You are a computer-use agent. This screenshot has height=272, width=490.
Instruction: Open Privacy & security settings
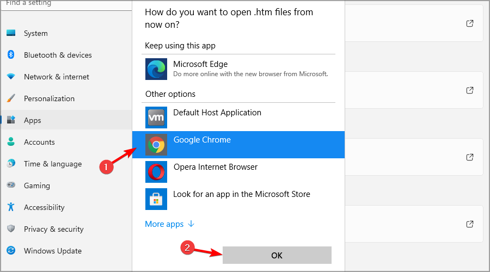66,229
